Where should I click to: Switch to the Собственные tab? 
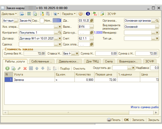[x=42, y=62]
